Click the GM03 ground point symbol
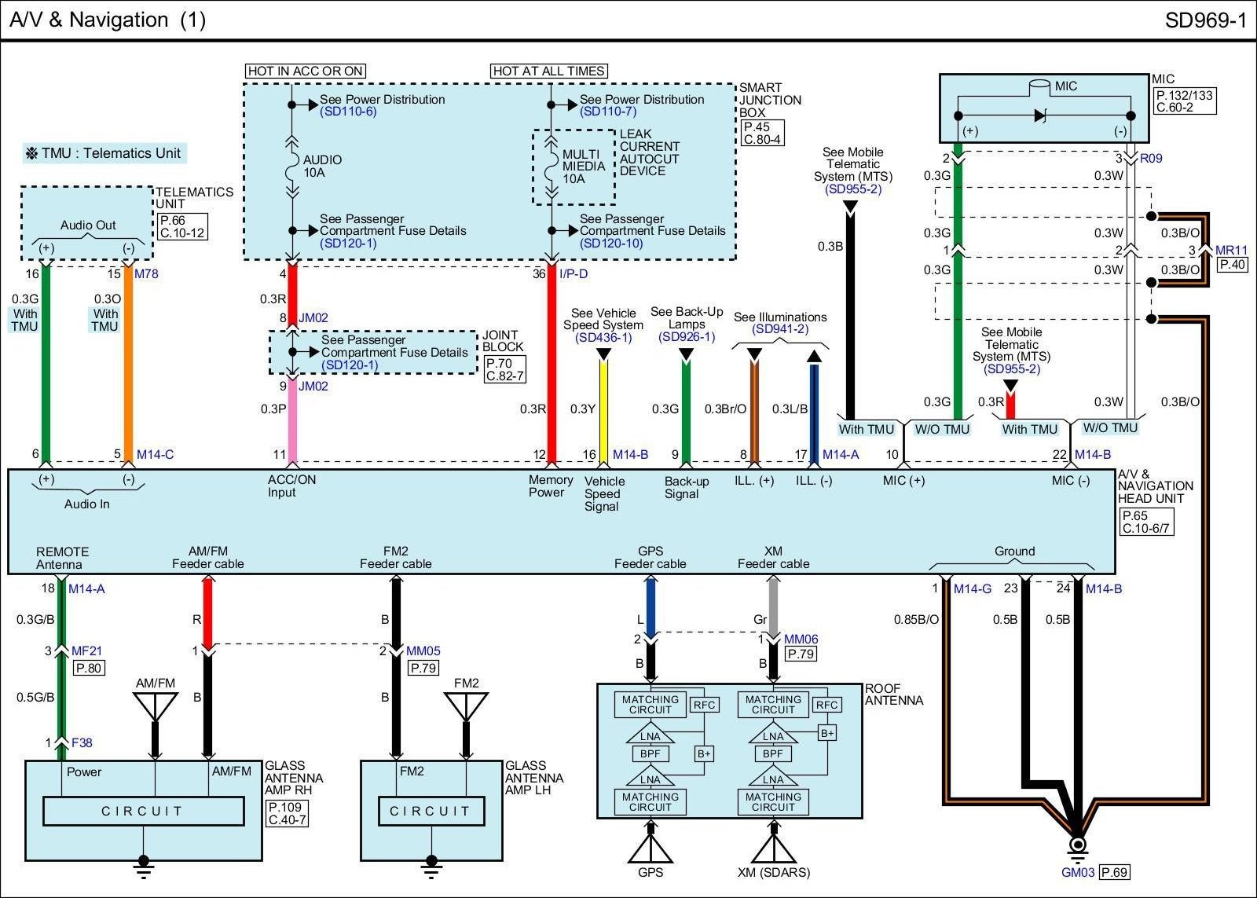 [x=1078, y=845]
